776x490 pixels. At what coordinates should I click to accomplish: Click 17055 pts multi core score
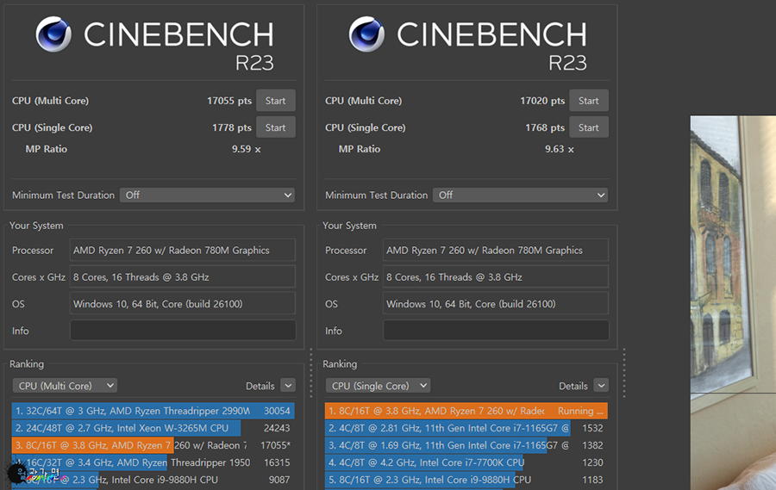[229, 101]
